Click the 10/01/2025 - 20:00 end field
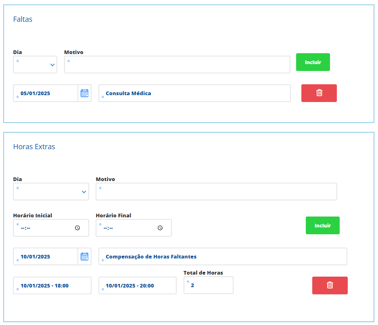This screenshot has height=325, width=378. click(137, 285)
